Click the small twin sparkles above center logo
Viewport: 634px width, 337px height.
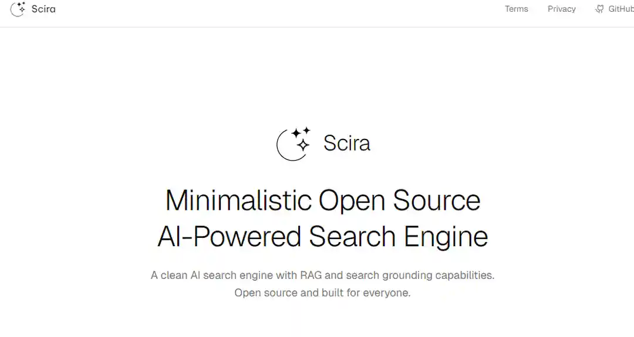tap(301, 132)
